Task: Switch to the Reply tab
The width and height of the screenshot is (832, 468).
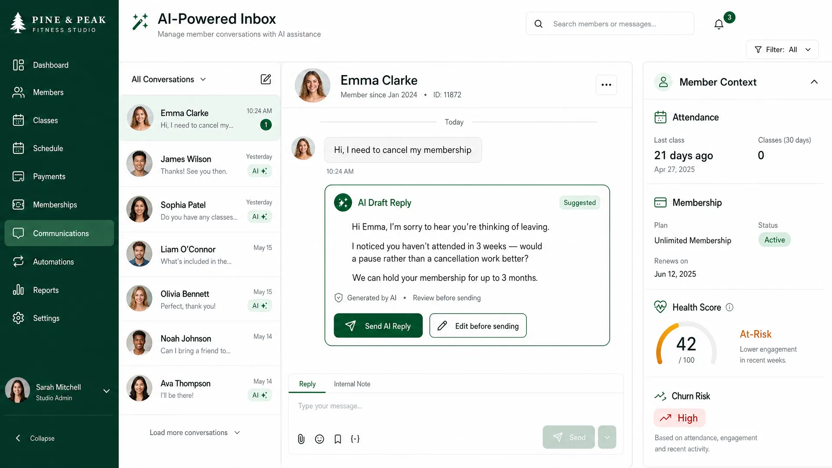Action: [x=307, y=384]
